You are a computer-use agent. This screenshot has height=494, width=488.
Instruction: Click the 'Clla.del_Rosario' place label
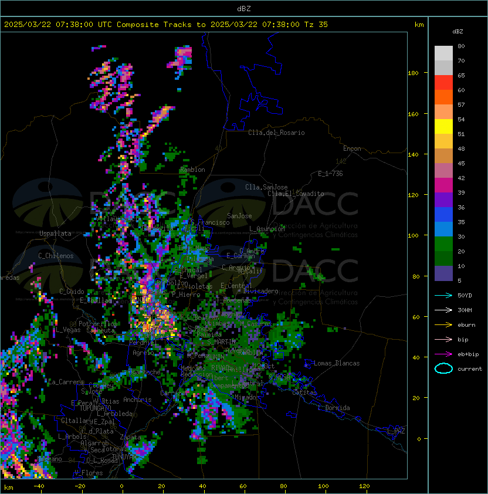coord(276,133)
